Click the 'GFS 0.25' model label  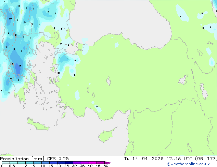pyautogui.click(x=58, y=159)
